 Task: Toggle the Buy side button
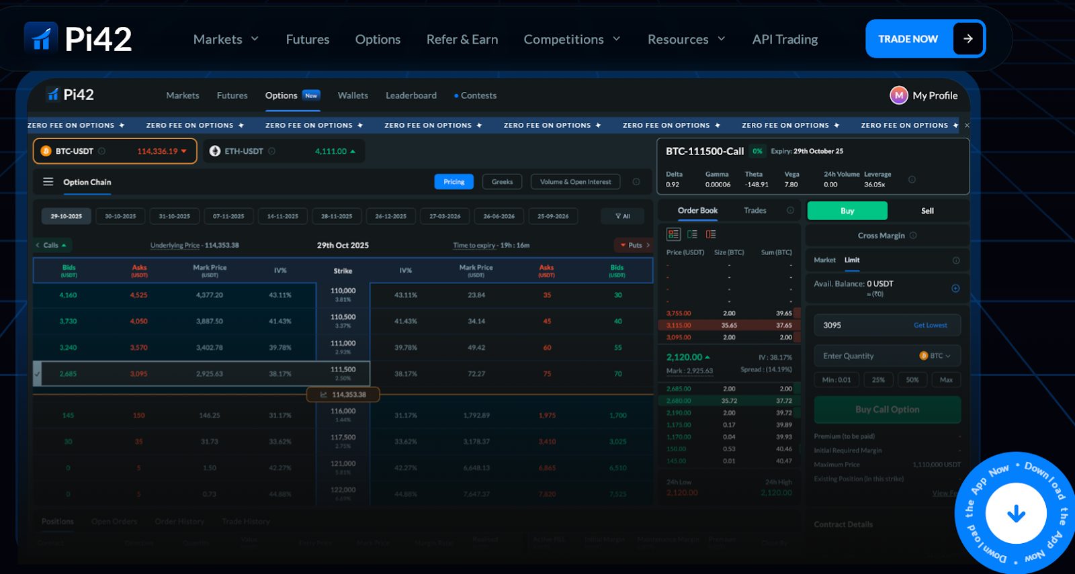click(x=847, y=211)
